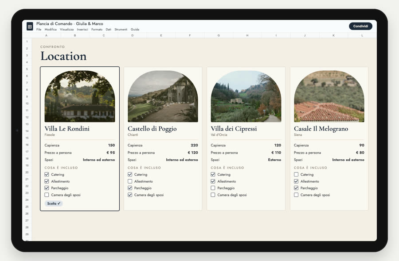The width and height of the screenshot is (399, 261).
Task: Click the Villa dei Cipressi title
Action: (234, 129)
